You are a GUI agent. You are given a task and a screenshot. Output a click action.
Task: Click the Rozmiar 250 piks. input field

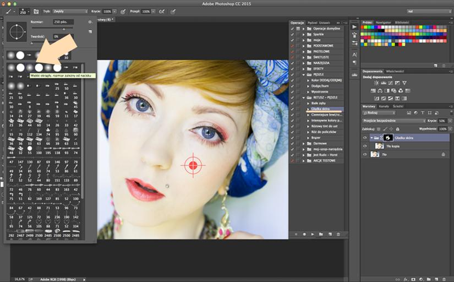[63, 21]
